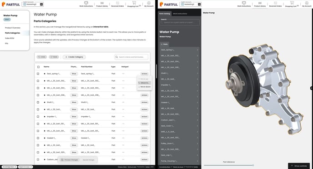Click the Process Changes button
The height and width of the screenshot is (169, 313).
click(x=70, y=160)
